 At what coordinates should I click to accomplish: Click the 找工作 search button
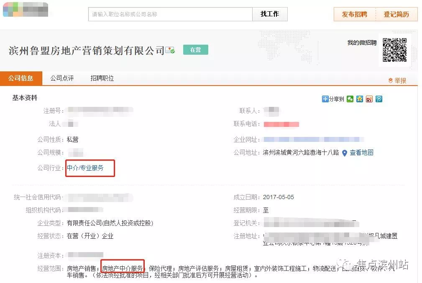(270, 14)
